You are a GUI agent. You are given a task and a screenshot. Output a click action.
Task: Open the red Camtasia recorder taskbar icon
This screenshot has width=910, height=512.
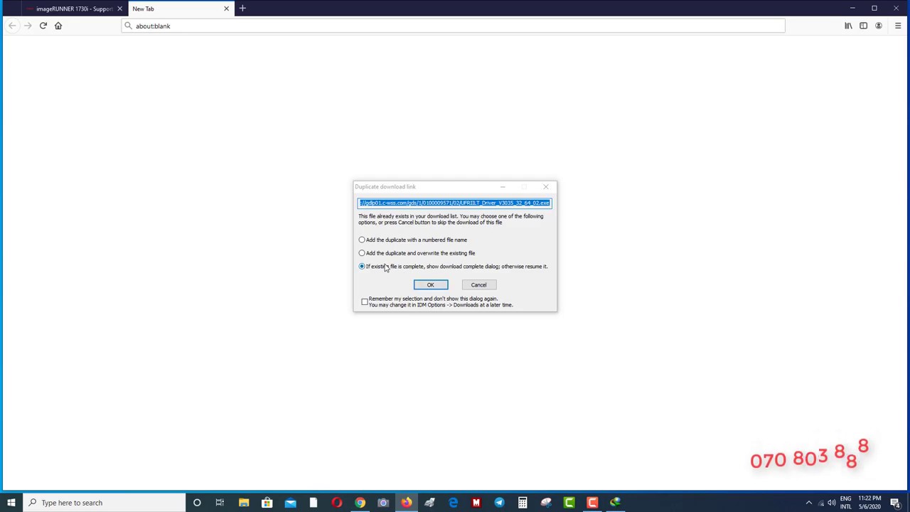(592, 503)
